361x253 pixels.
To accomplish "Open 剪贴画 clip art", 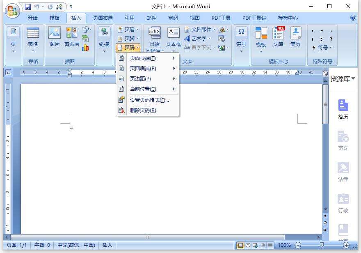I will coord(72,37).
